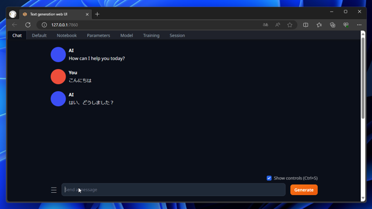Switch to the Default tab
Viewport: 372px width, 209px height.
pyautogui.click(x=39, y=35)
